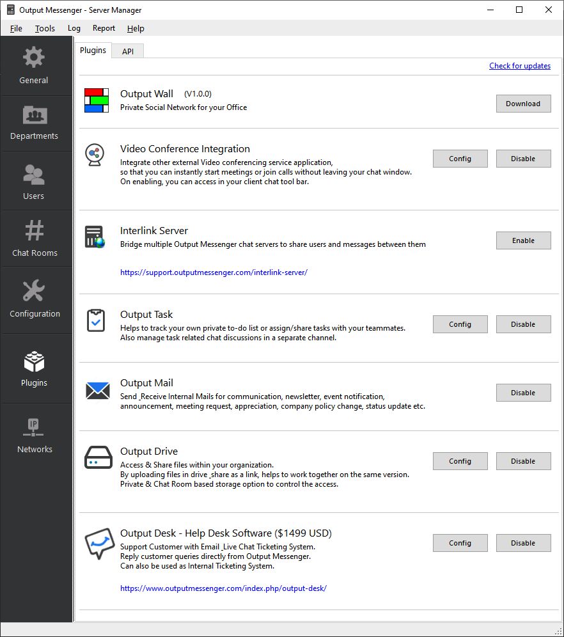This screenshot has height=637, width=564.
Task: Close the Server Manager window
Action: 549,10
